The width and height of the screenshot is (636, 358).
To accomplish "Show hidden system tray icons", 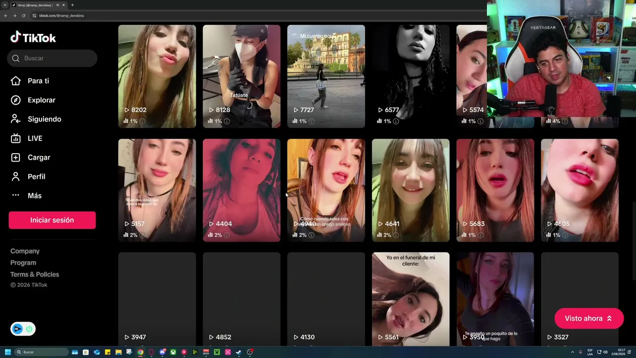I will tap(572, 352).
